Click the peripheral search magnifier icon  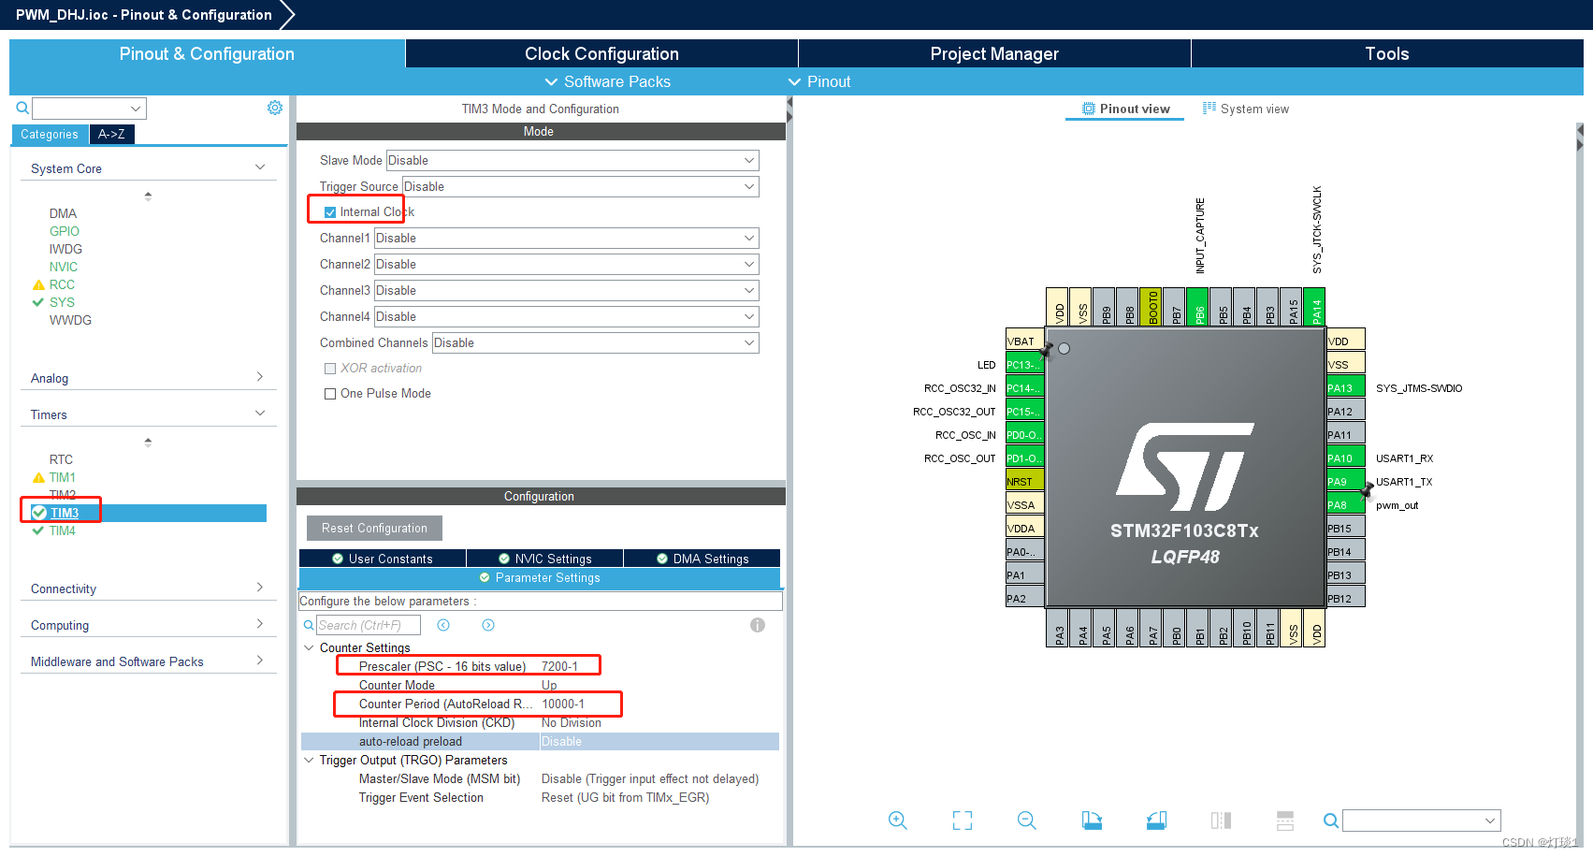(22, 109)
